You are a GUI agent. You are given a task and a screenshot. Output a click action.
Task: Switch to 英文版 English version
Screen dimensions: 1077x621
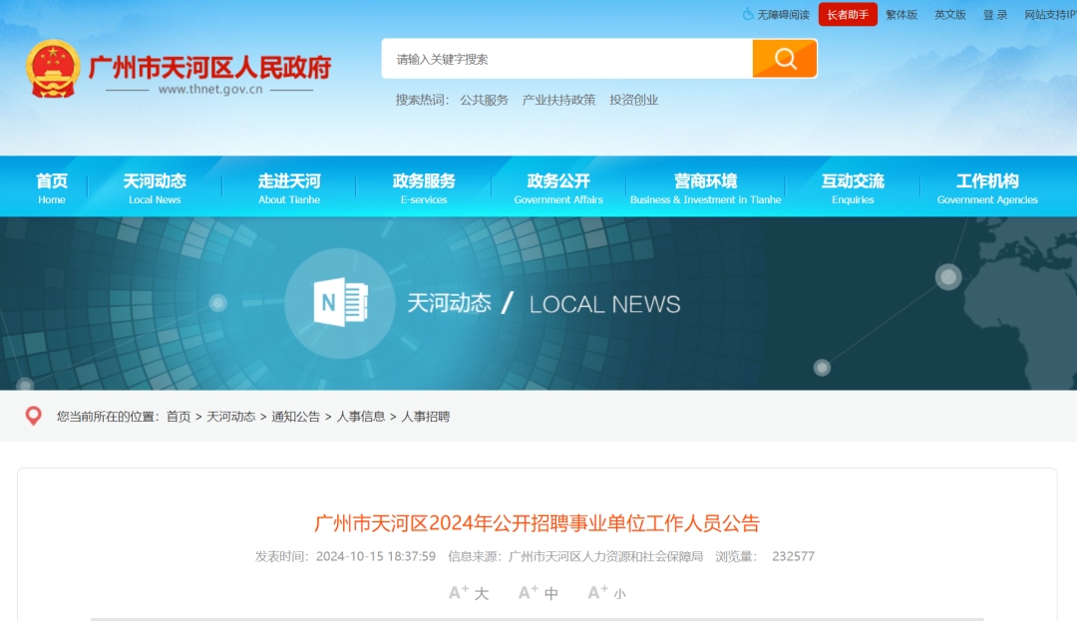[949, 15]
